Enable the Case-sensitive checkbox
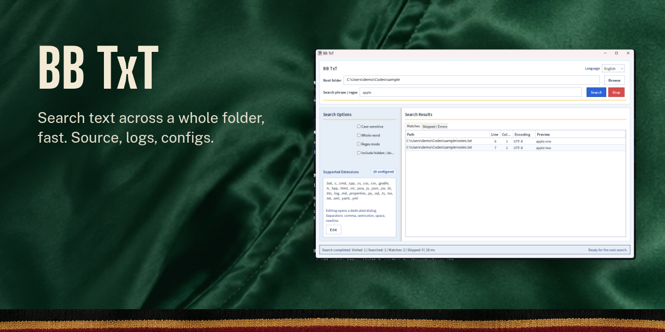 click(x=358, y=126)
